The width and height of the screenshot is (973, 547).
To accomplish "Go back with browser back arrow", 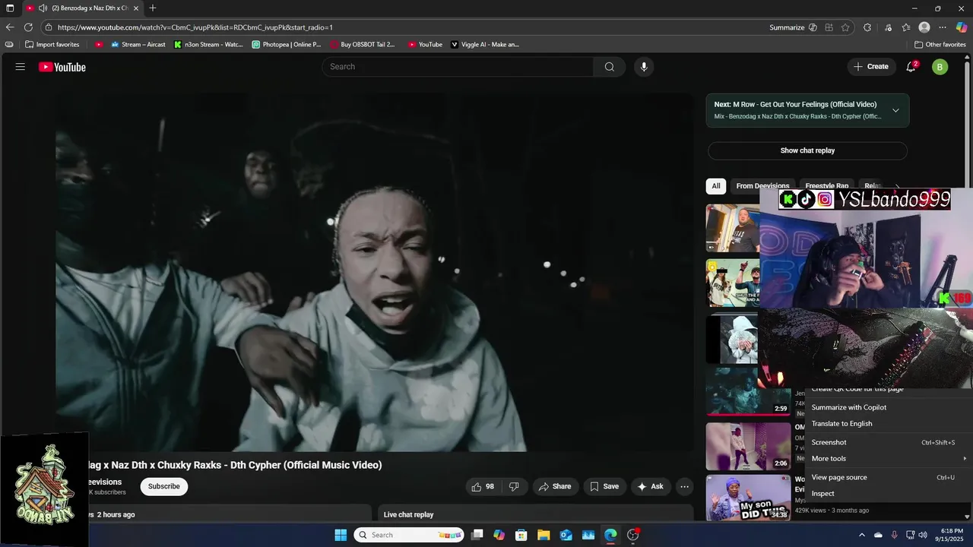I will (x=10, y=27).
